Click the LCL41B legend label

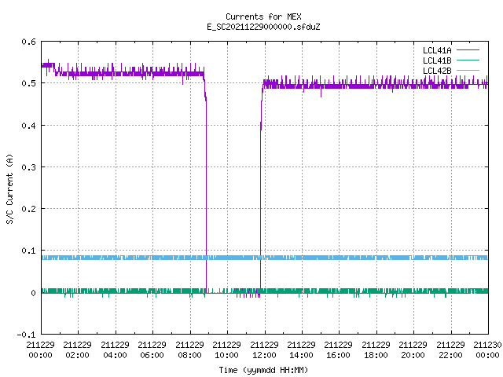point(437,60)
